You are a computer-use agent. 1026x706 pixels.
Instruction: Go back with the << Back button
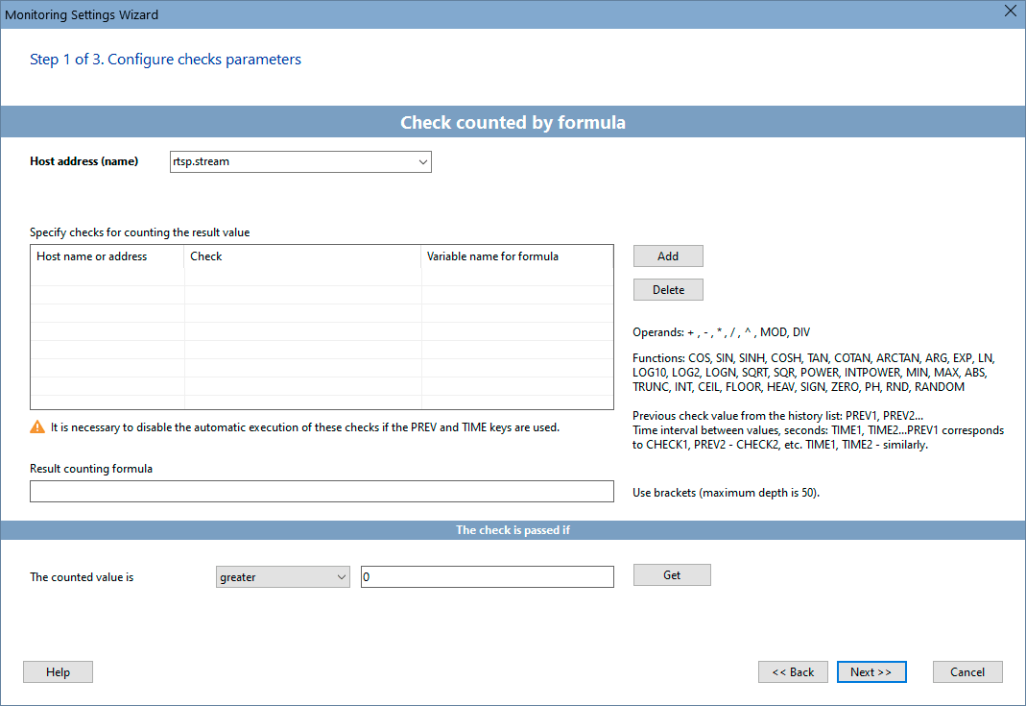793,672
